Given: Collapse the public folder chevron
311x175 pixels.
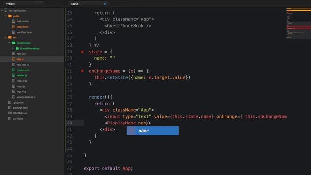Looking at the screenshot, I should coord(5,16).
